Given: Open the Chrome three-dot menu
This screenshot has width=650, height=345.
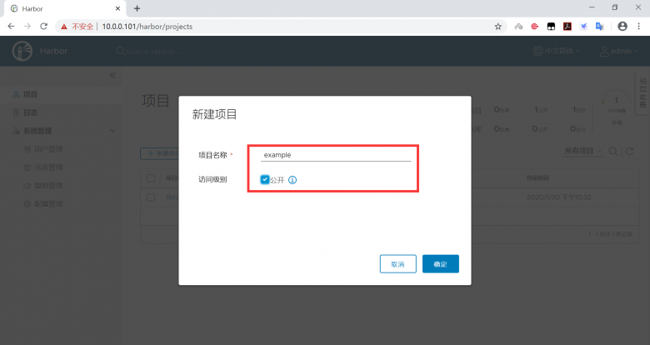Looking at the screenshot, I should pos(638,26).
